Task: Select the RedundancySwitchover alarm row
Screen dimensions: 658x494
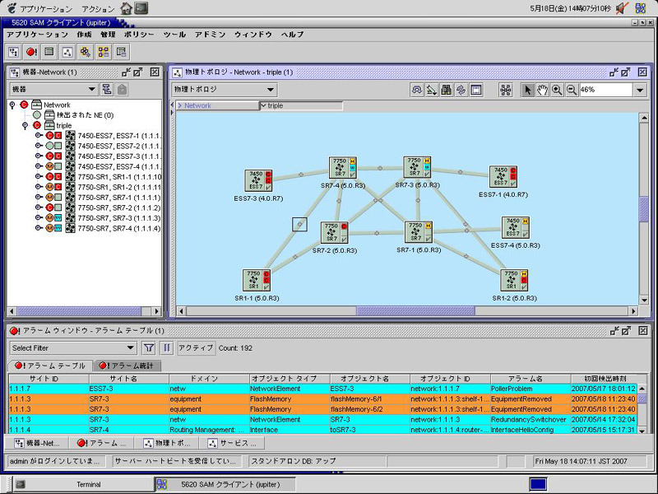Action: [x=322, y=419]
